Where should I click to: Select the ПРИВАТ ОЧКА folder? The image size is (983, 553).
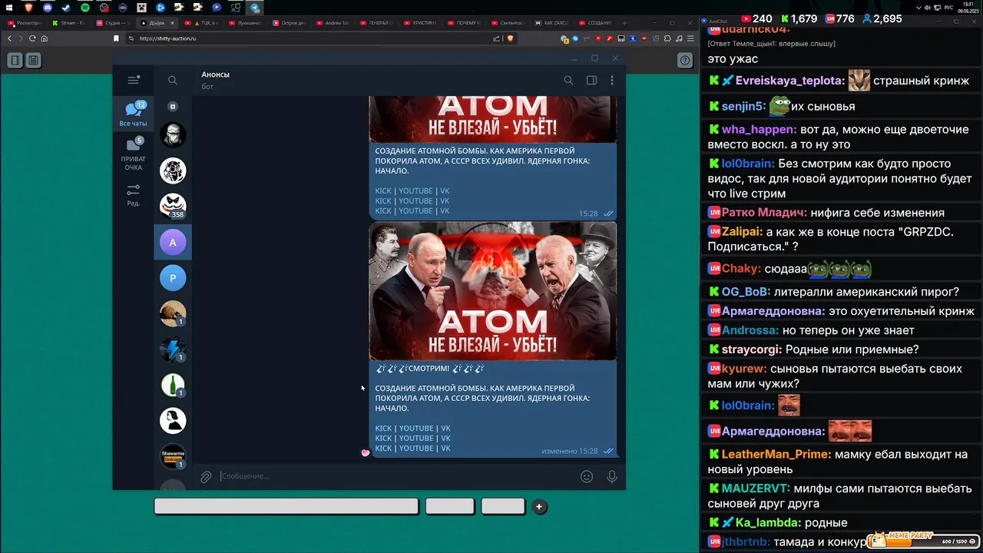[x=133, y=154]
